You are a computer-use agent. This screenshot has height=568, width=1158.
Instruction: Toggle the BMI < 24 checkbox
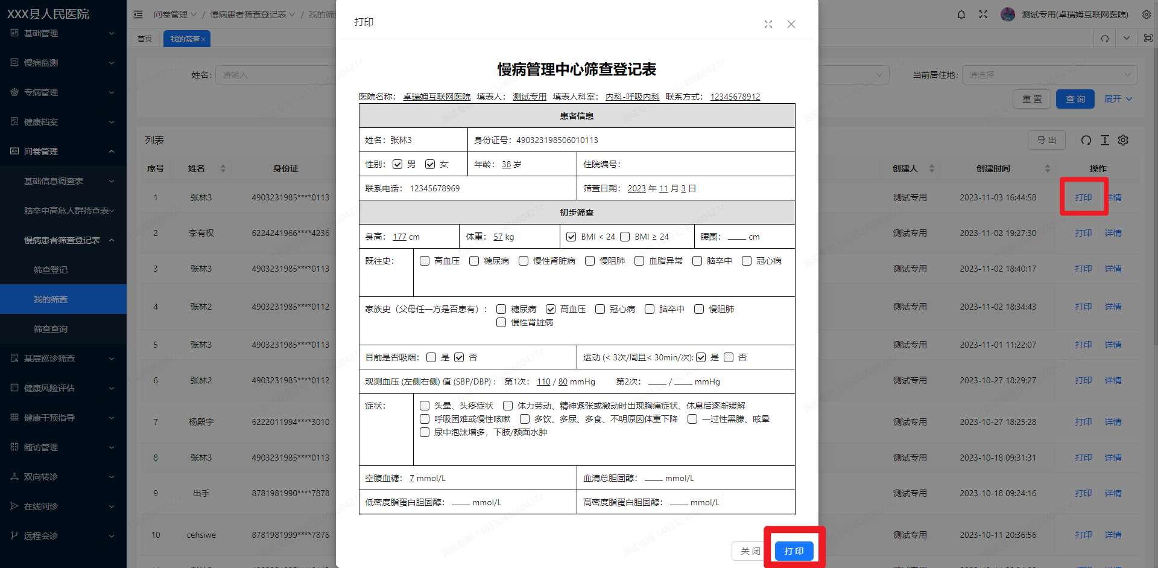(571, 237)
